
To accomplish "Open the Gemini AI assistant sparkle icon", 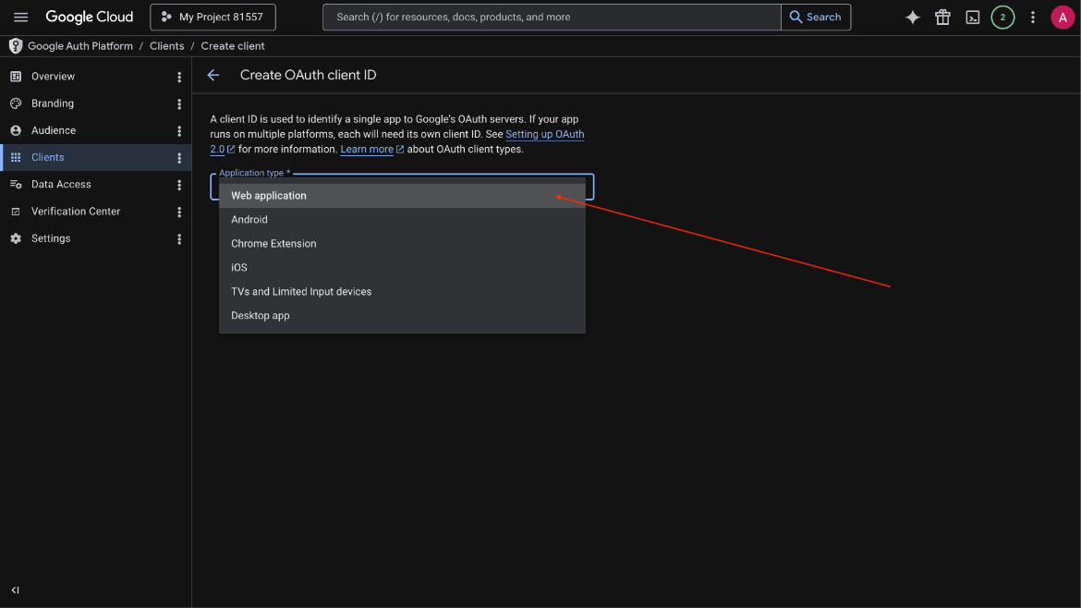I will pyautogui.click(x=912, y=18).
